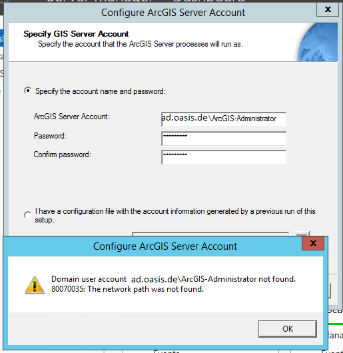
Task: Click the 'Password:' label text
Action: click(x=50, y=136)
